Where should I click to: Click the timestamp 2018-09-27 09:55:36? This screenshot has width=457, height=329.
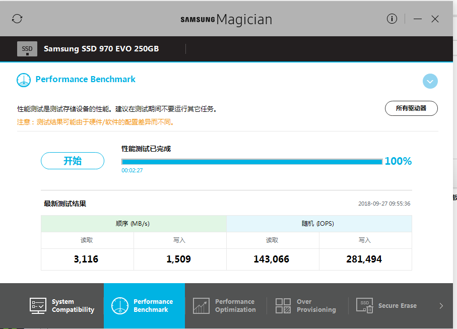tap(384, 204)
